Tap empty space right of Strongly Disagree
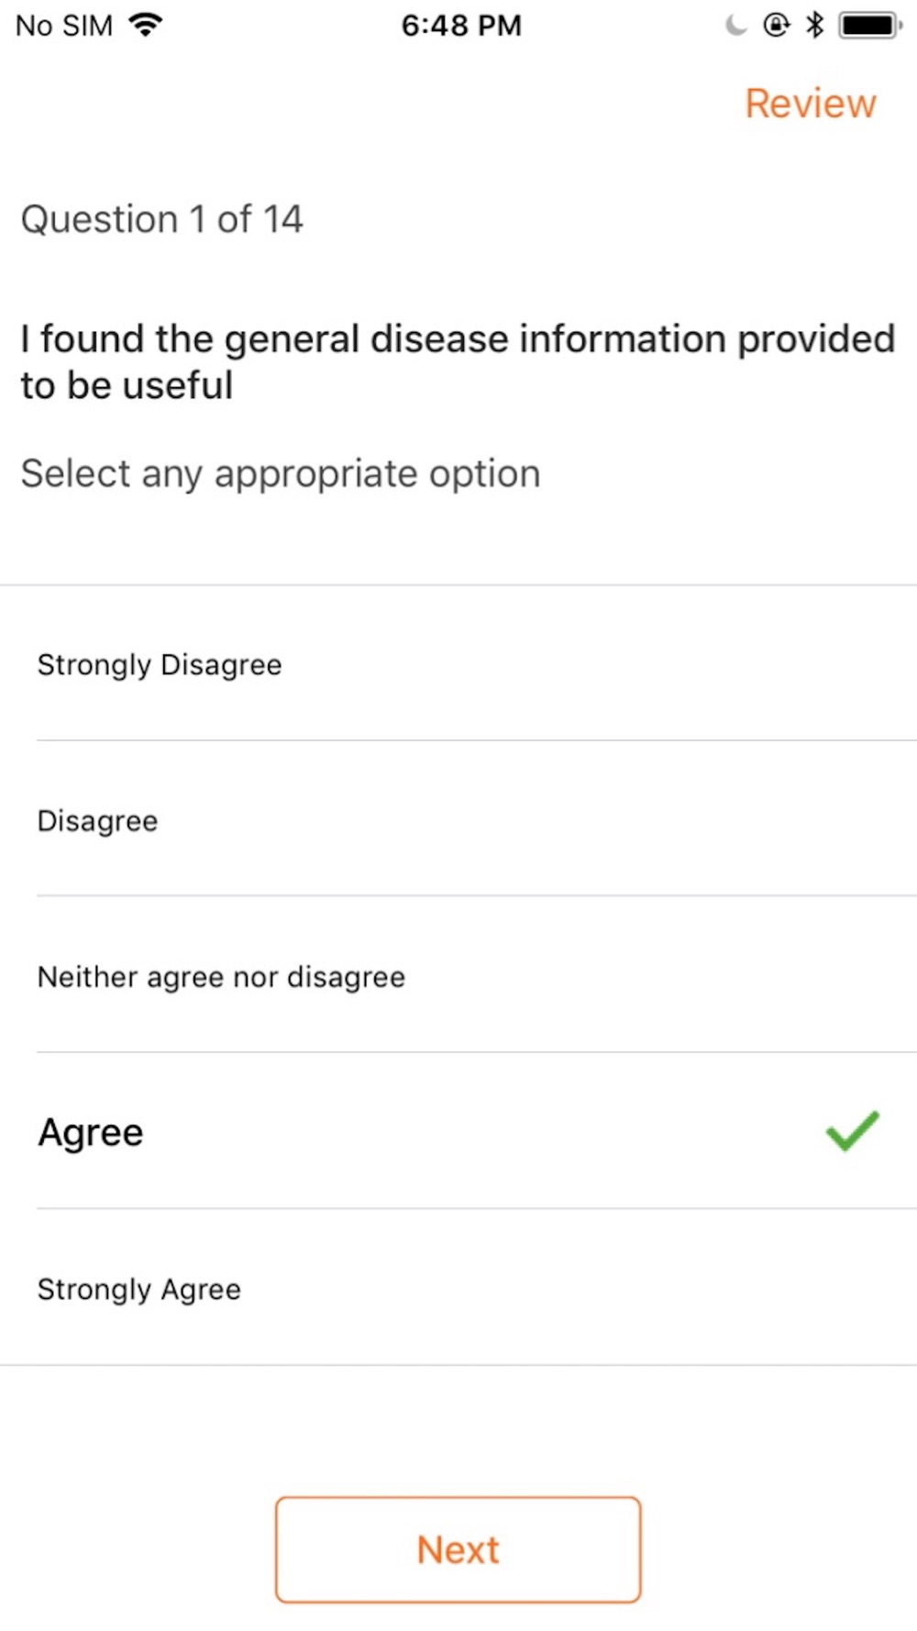The width and height of the screenshot is (917, 1631). [596, 663]
